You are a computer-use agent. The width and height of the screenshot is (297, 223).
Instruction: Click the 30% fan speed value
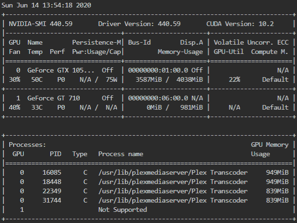point(14,79)
